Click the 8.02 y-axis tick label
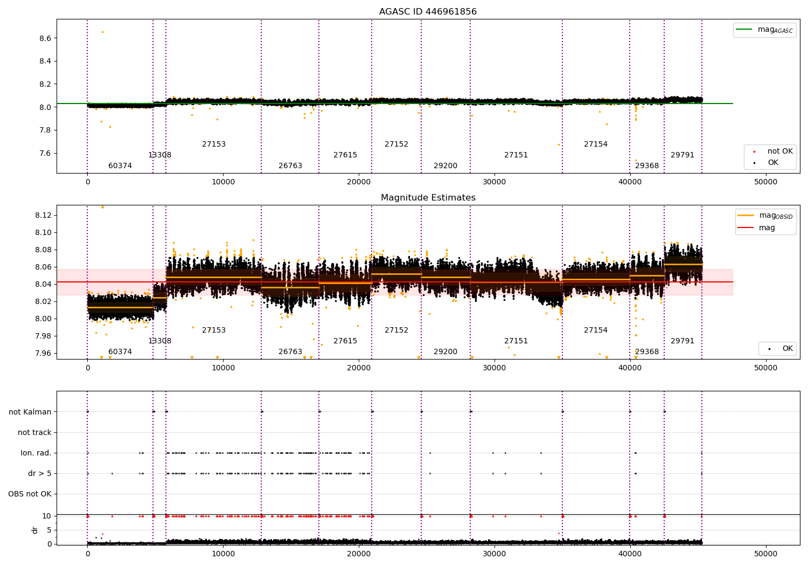The image size is (808, 566). [43, 301]
